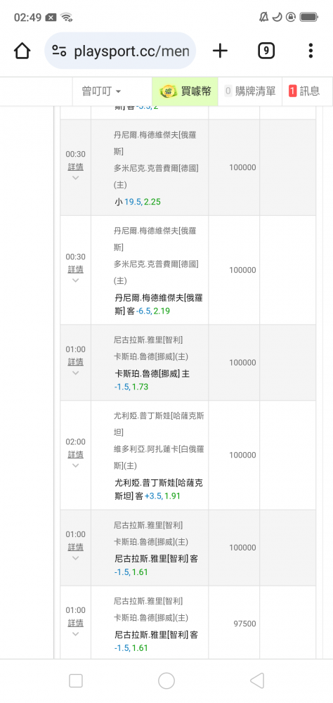
Task: Expand chevron under first 00:30 詳情 row
Action: [75, 178]
